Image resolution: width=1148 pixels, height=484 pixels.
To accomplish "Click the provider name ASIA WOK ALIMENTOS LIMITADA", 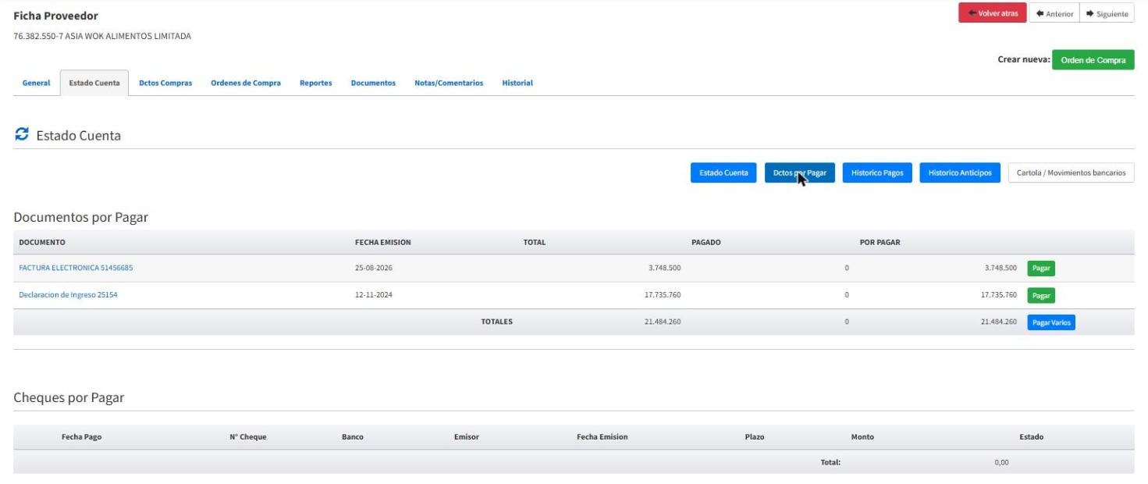I will pyautogui.click(x=128, y=36).
